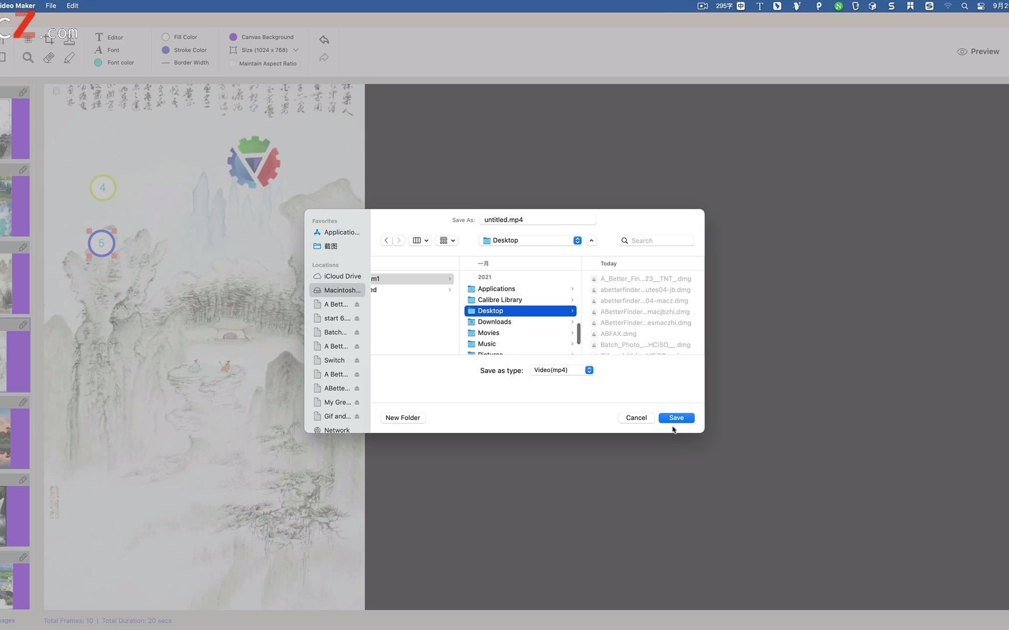1009x630 pixels.
Task: Click the Search field in save dialog
Action: [656, 240]
